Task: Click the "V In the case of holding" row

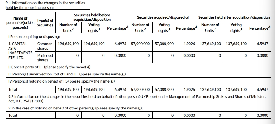Action: pos(76,108)
